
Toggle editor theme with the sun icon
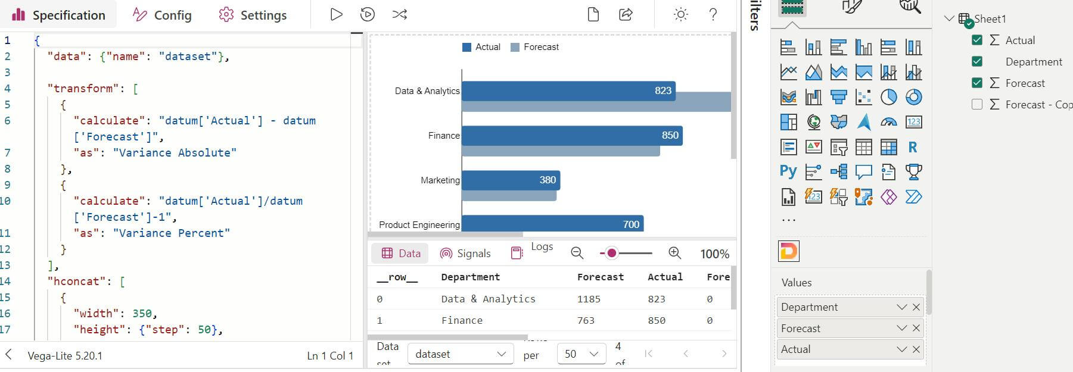[x=680, y=14]
